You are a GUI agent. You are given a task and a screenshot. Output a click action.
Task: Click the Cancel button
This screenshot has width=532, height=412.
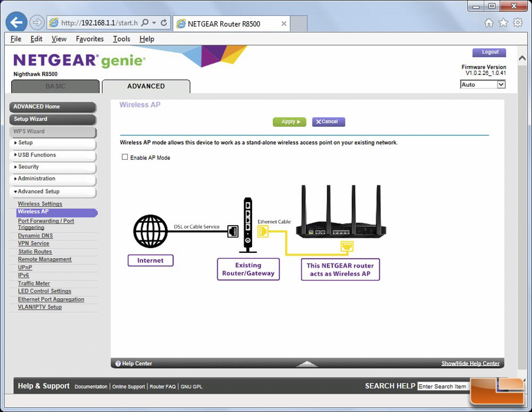pos(328,122)
